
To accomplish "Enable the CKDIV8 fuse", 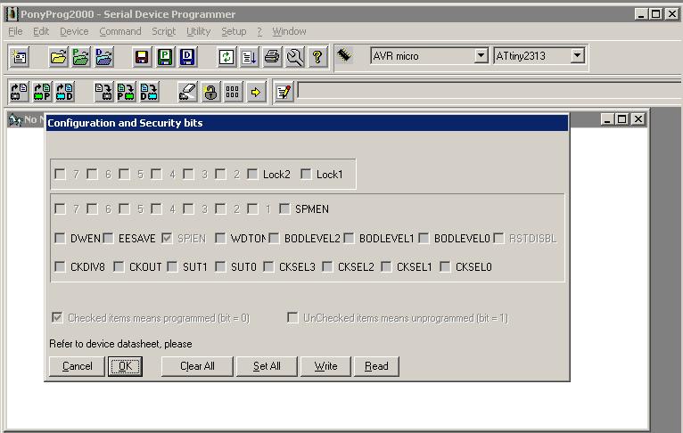I will point(60,266).
